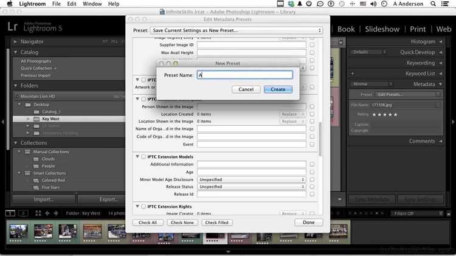Enable the Event field checkbox
Screen dimensions: 456x256
[312, 144]
